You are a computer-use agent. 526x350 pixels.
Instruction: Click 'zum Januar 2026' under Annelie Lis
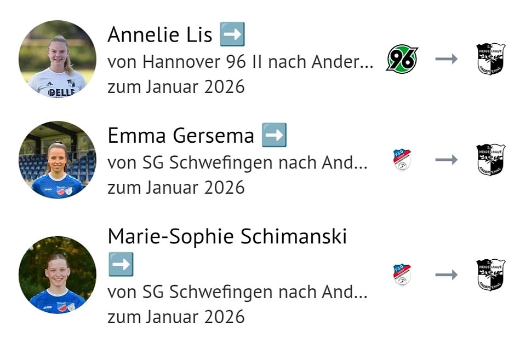(176, 86)
